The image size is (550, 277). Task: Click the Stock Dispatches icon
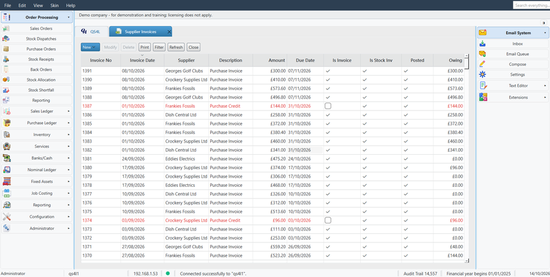tap(7, 39)
